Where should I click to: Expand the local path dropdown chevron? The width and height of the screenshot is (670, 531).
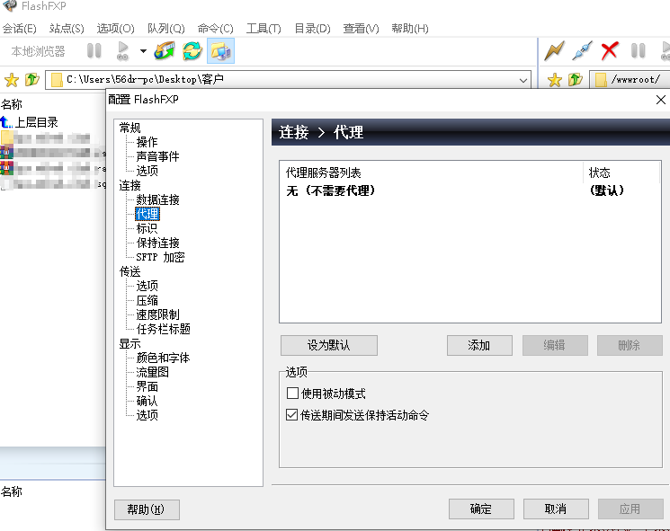[x=523, y=80]
